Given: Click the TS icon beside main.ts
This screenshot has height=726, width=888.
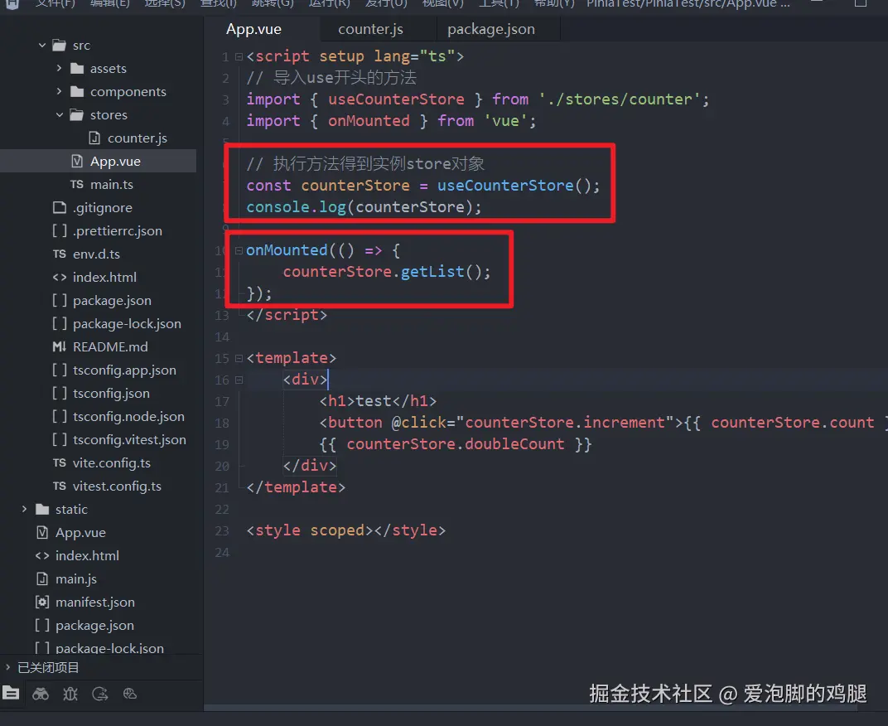Looking at the screenshot, I should 77,184.
